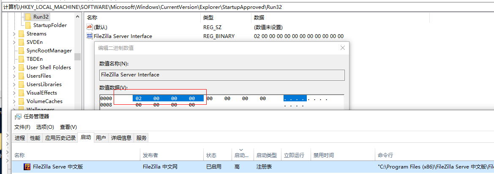Expand the User Shell Folders node
494x174 pixels.
click(14, 68)
